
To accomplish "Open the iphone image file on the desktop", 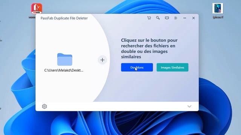I will pos(218,9).
